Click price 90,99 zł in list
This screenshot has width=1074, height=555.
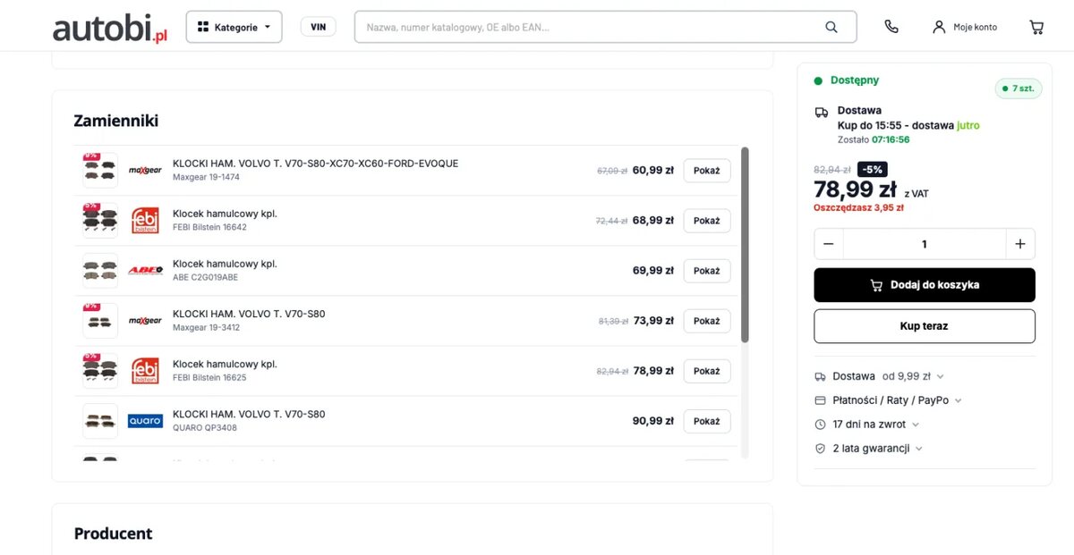tap(653, 420)
